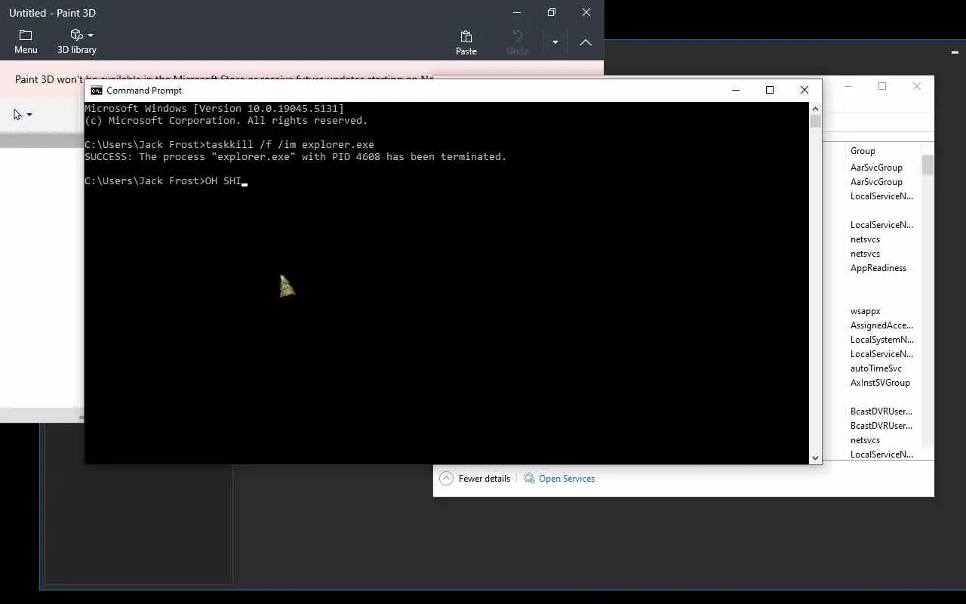The image size is (966, 604).
Task: Collapse Task Manager with Fewer details
Action: click(475, 479)
